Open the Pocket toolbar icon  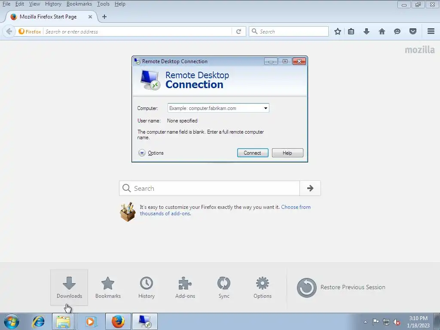pyautogui.click(x=413, y=31)
